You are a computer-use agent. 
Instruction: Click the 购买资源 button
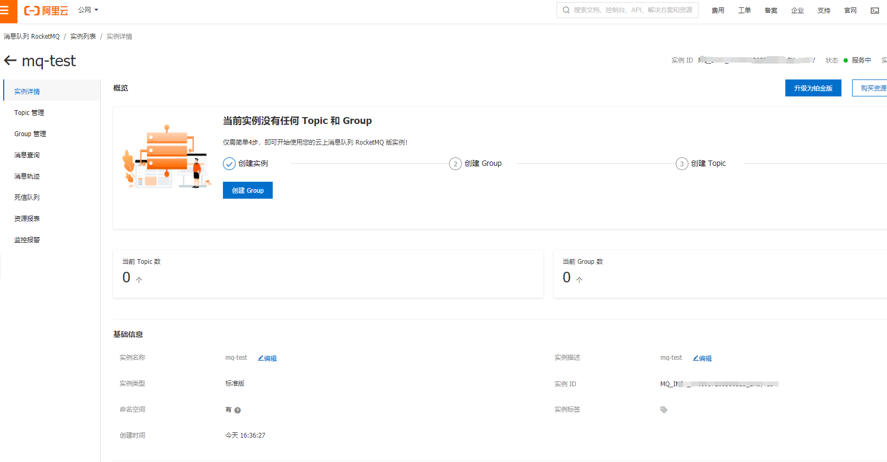pos(870,88)
